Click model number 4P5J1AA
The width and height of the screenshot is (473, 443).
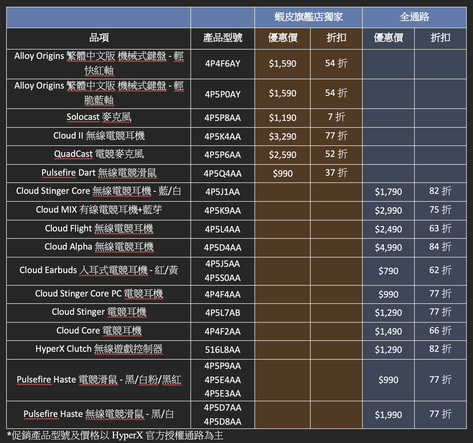pos(222,192)
